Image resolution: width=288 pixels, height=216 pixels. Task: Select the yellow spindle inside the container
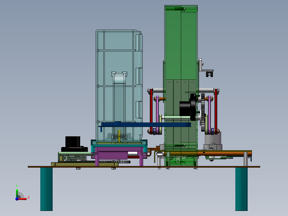point(119,136)
